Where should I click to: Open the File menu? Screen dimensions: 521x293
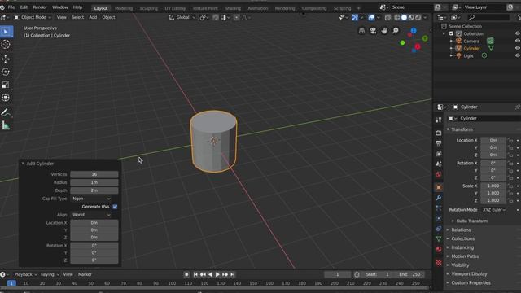pyautogui.click(x=11, y=7)
